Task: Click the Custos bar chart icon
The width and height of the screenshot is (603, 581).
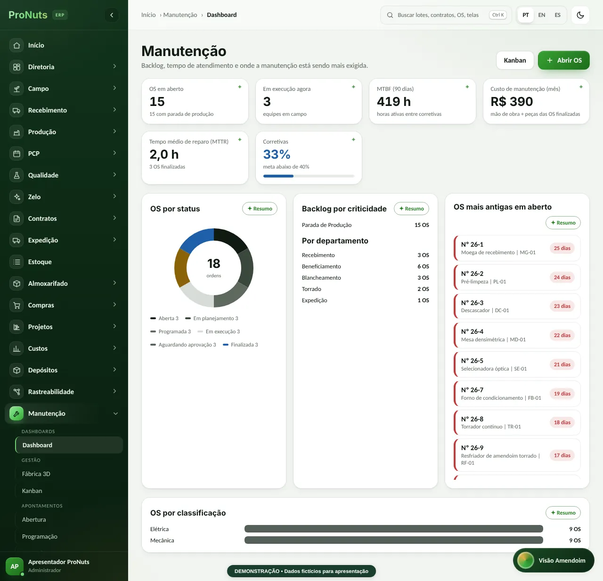Action: (16, 348)
